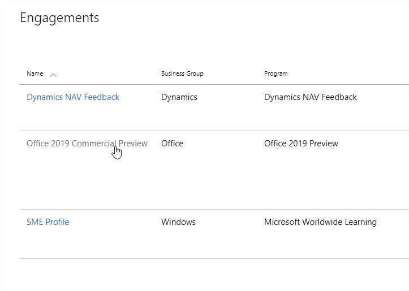Sort by the Program column header

(275, 73)
